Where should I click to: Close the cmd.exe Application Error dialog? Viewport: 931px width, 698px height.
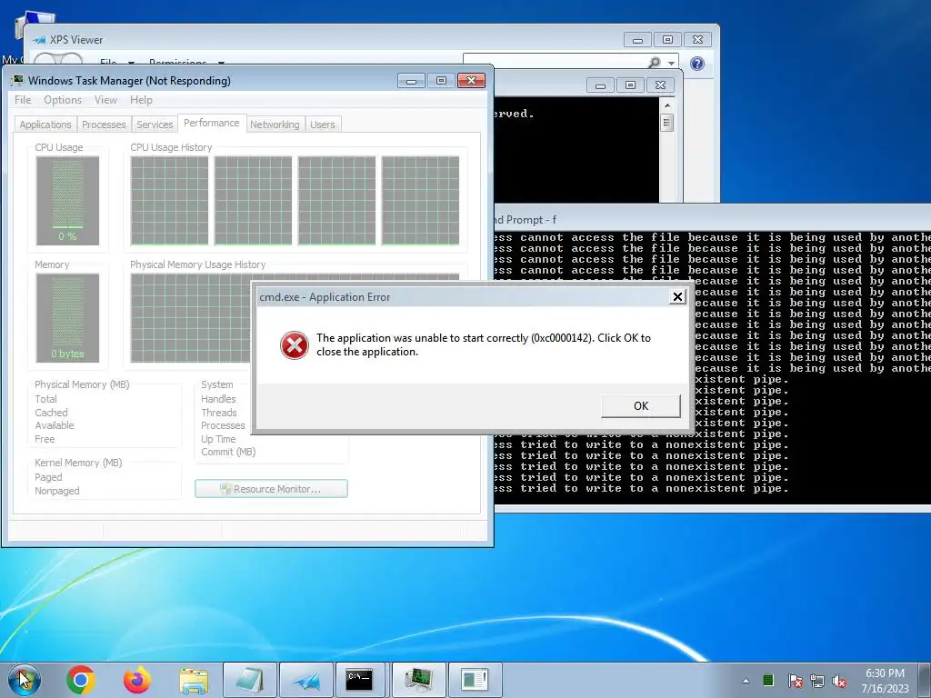point(677,297)
